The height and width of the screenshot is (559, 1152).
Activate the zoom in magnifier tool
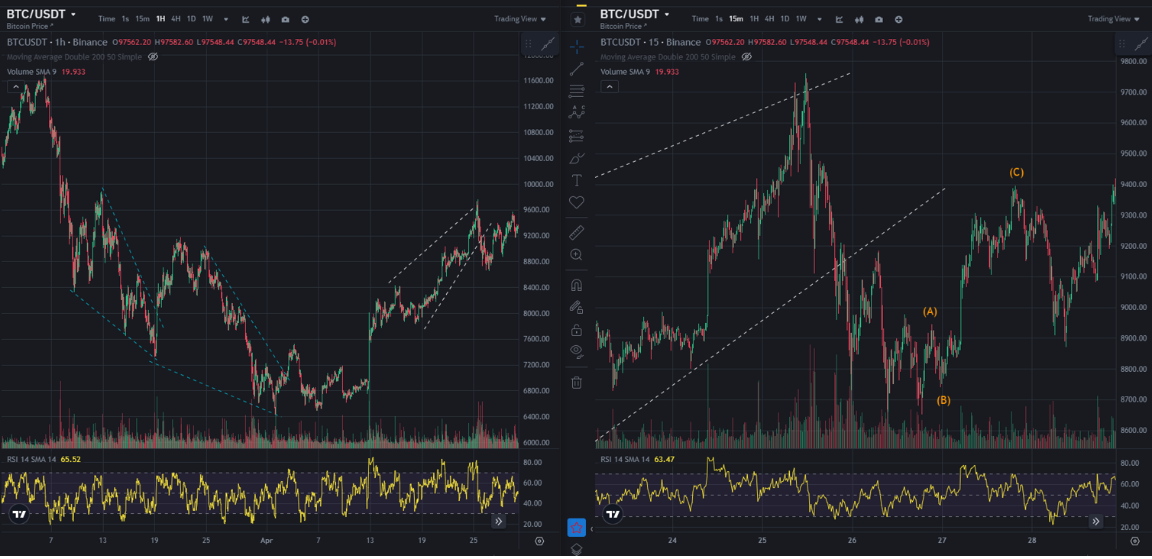click(577, 254)
